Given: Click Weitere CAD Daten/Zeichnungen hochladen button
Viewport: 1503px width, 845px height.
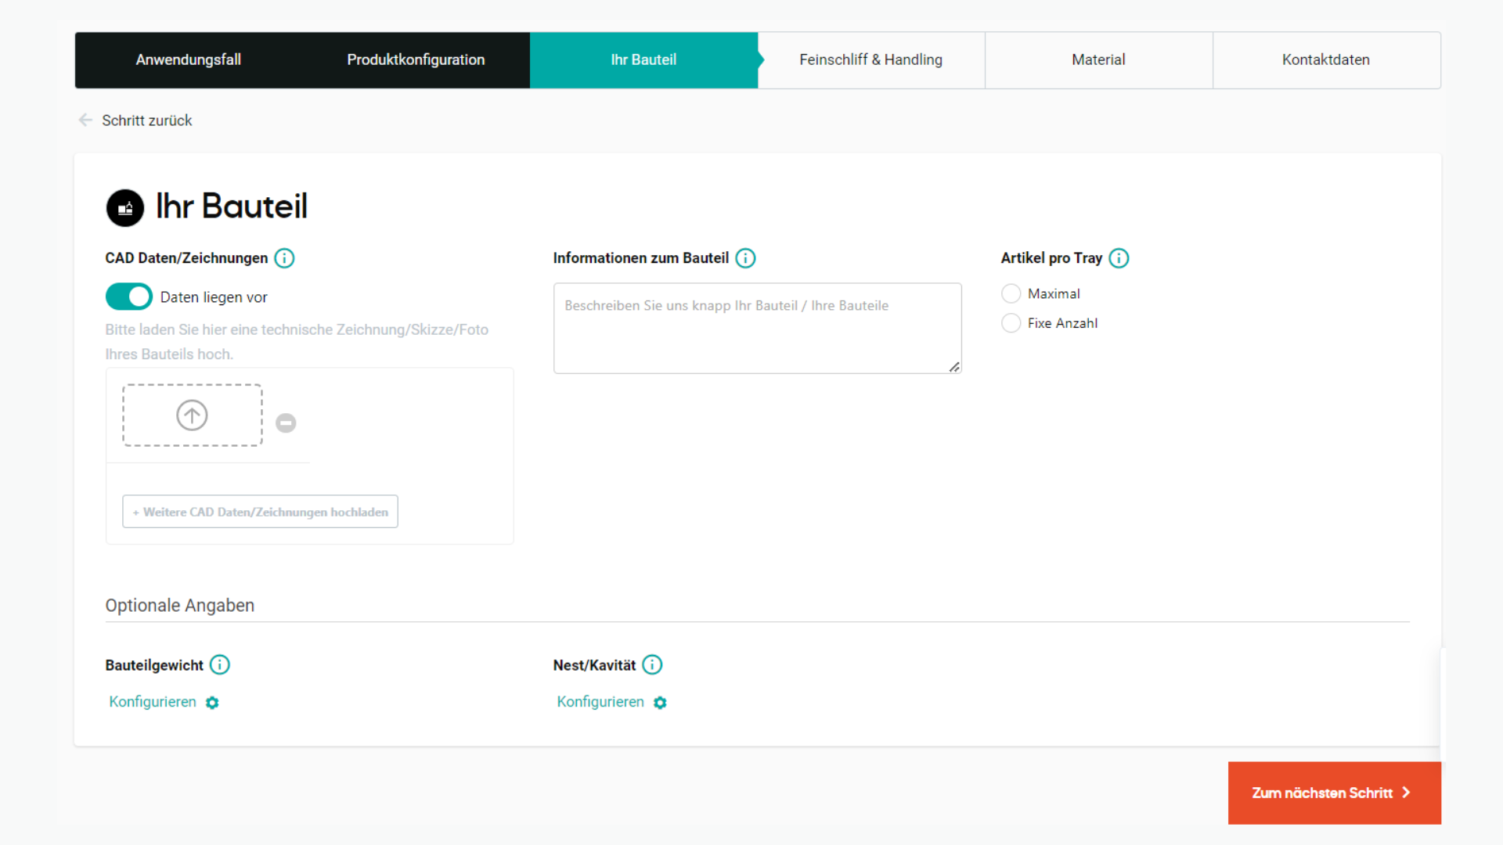Looking at the screenshot, I should [x=260, y=512].
